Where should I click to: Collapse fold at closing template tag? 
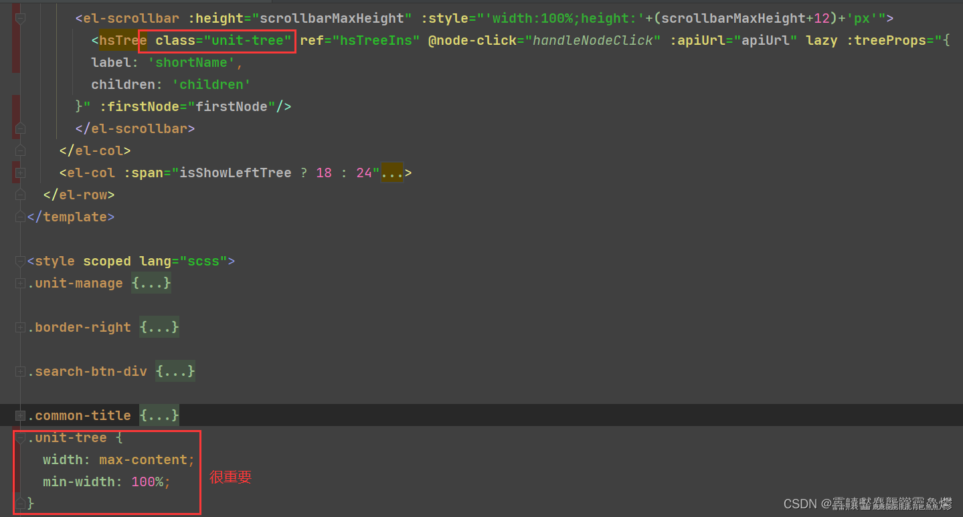click(20, 217)
